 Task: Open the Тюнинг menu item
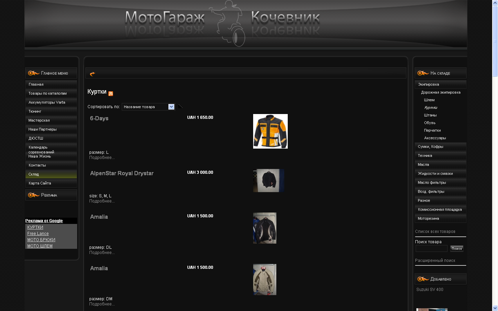pyautogui.click(x=51, y=111)
